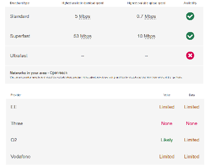This screenshot has width=207, height=167.
Task: Click the Three provider name
Action: coord(17,124)
